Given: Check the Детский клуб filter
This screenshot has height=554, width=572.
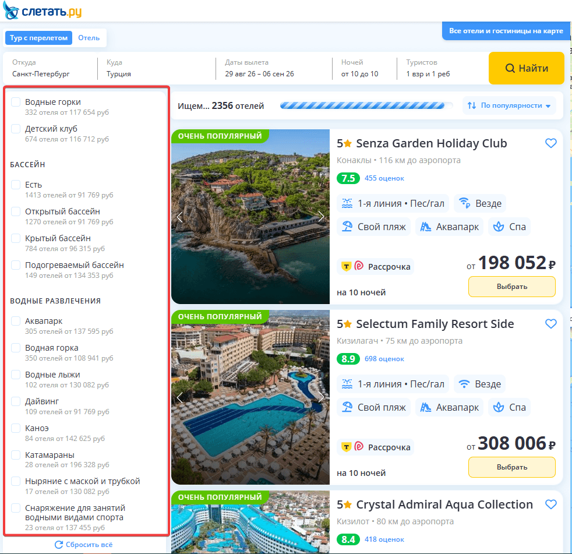Looking at the screenshot, I should [16, 129].
